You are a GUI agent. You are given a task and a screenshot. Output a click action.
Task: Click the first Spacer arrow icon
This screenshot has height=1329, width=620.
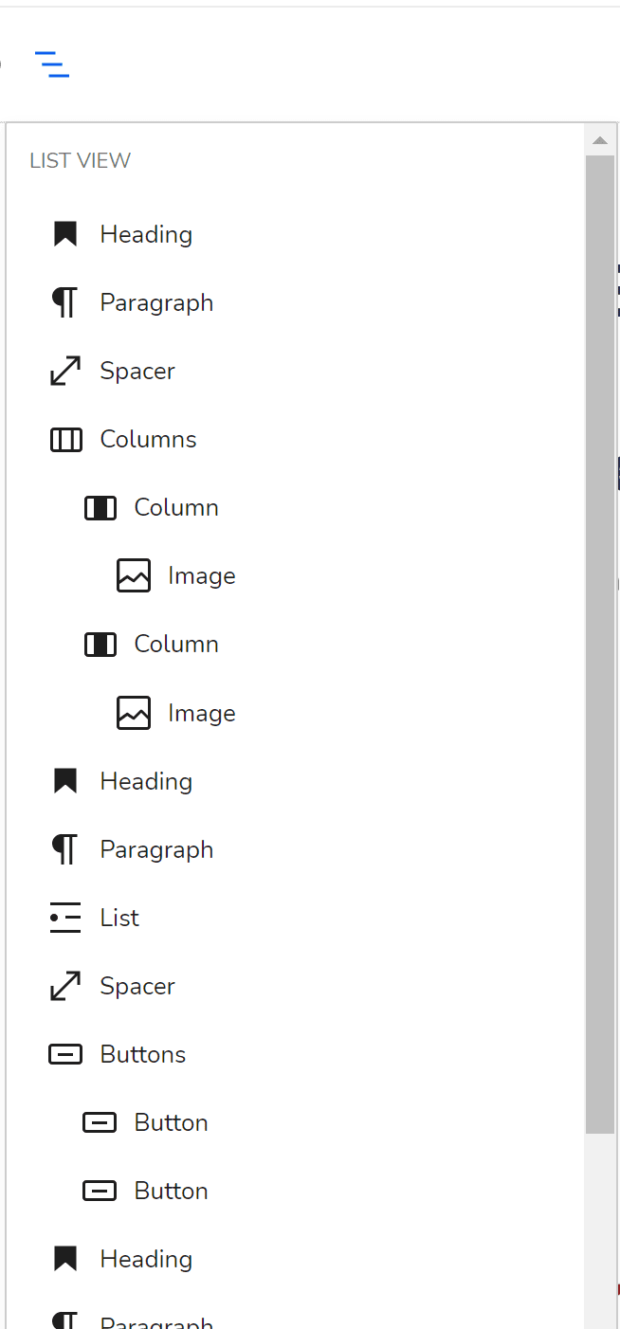coord(64,371)
